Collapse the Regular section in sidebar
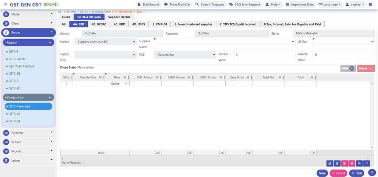The image size is (378, 177). click(x=50, y=43)
